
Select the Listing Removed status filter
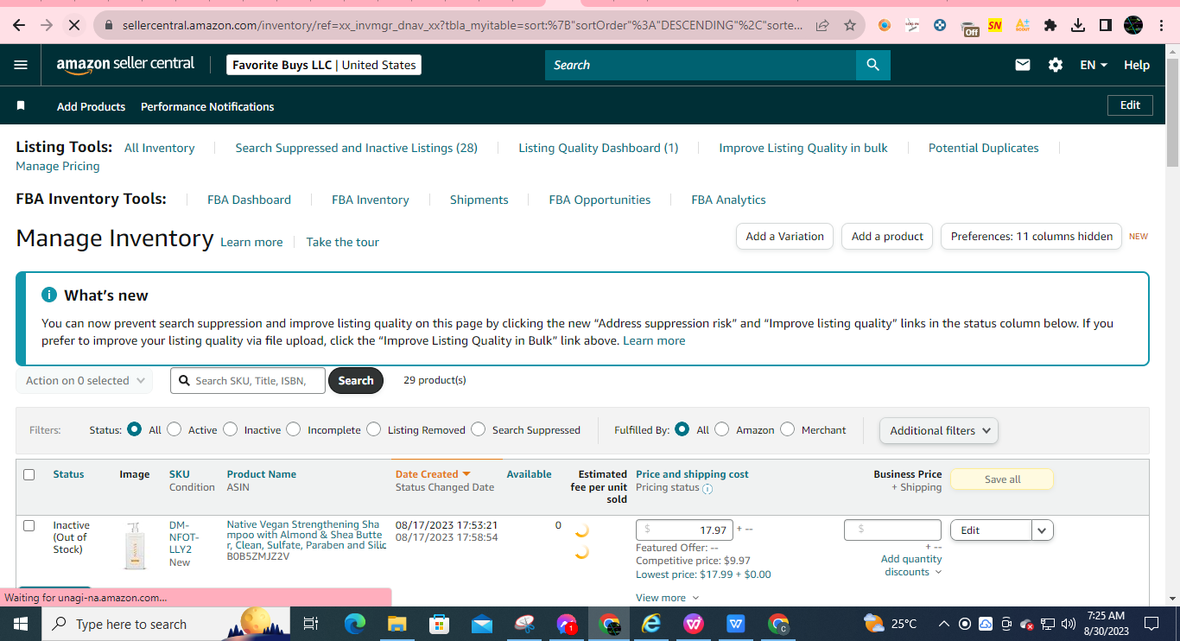click(x=373, y=429)
